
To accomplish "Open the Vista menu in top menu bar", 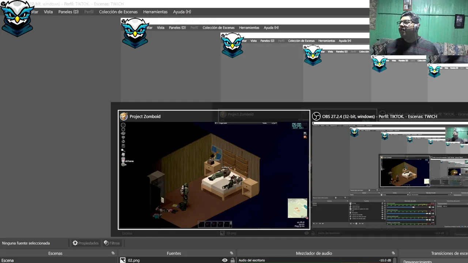I will [48, 12].
